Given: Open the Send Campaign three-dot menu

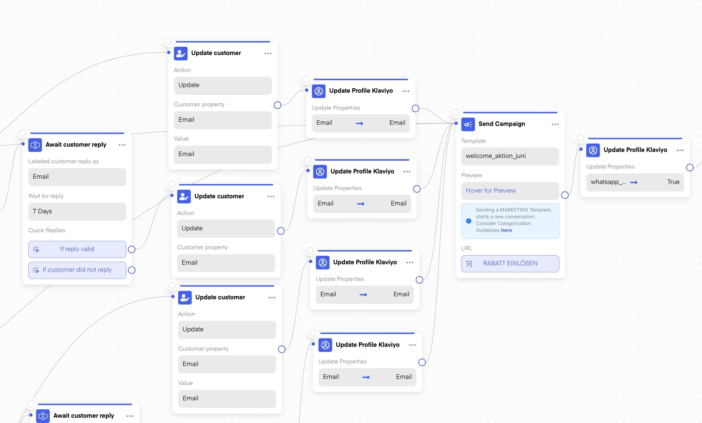Looking at the screenshot, I should coord(555,124).
